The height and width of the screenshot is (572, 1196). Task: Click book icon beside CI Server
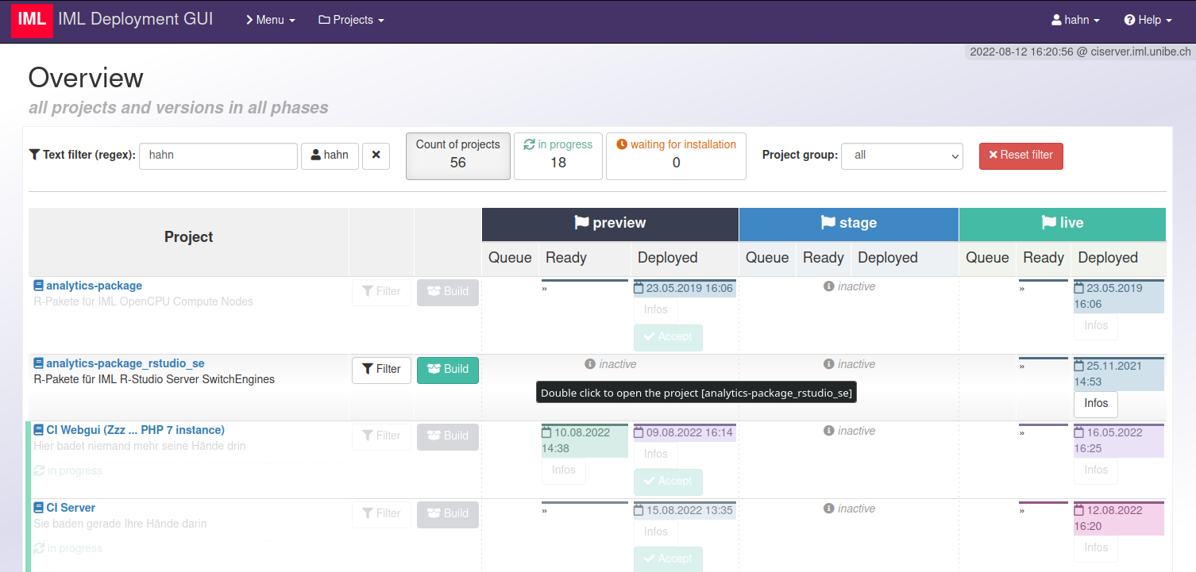pyautogui.click(x=39, y=508)
